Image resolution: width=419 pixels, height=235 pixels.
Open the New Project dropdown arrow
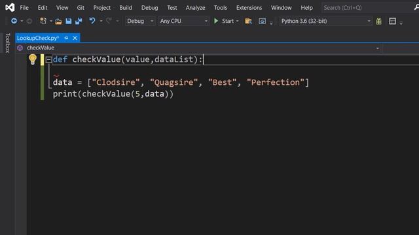[51, 21]
